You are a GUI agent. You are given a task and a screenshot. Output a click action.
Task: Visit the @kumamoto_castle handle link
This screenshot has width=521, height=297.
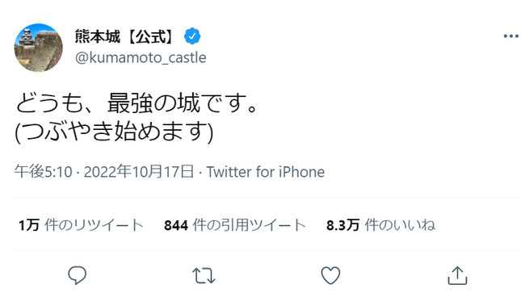[x=141, y=58]
